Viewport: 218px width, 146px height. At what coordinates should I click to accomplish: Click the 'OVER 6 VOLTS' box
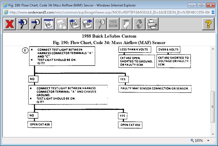(168, 49)
